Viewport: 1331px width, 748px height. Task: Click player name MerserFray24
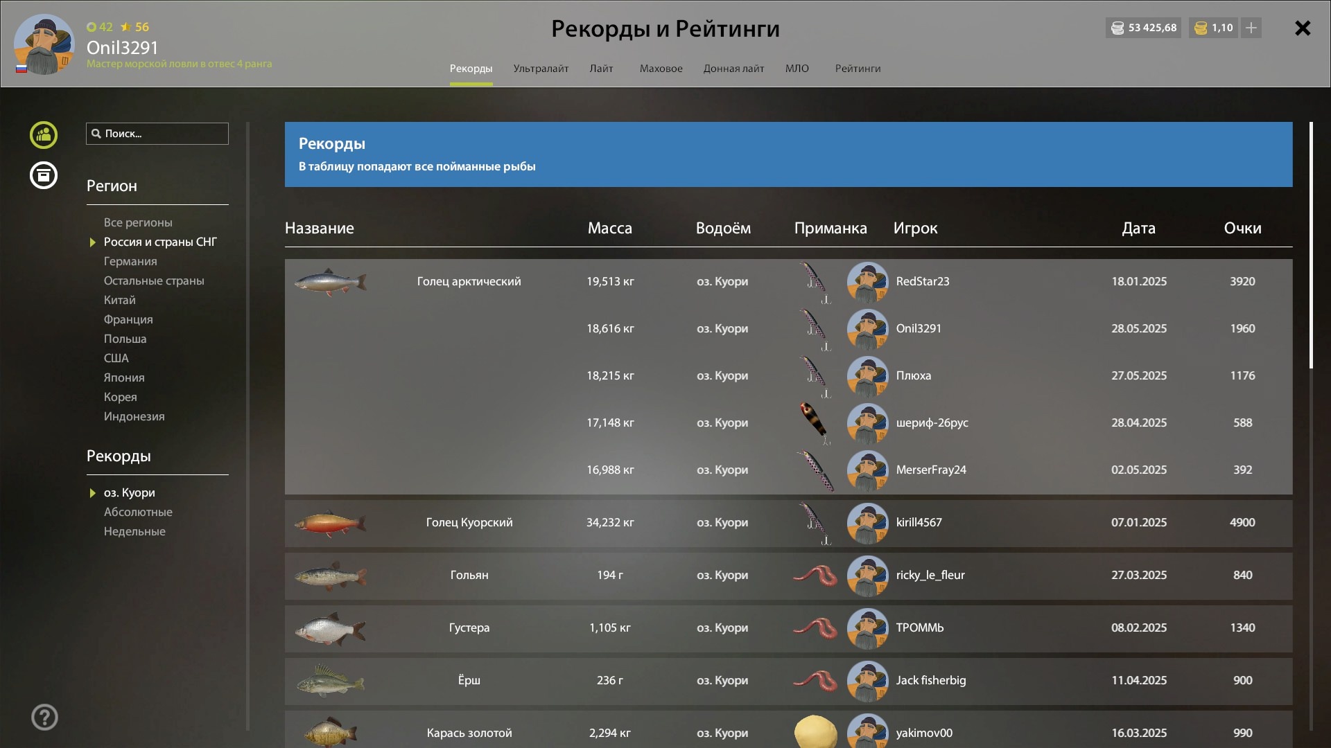coord(931,470)
